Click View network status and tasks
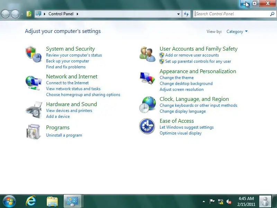The width and height of the screenshot is (277, 208). [x=73, y=89]
